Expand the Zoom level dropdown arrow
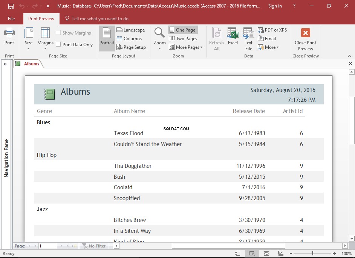This screenshot has height=258, width=355. click(160, 49)
